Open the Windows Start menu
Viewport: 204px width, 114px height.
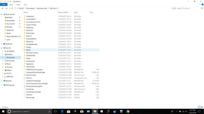click(3, 111)
